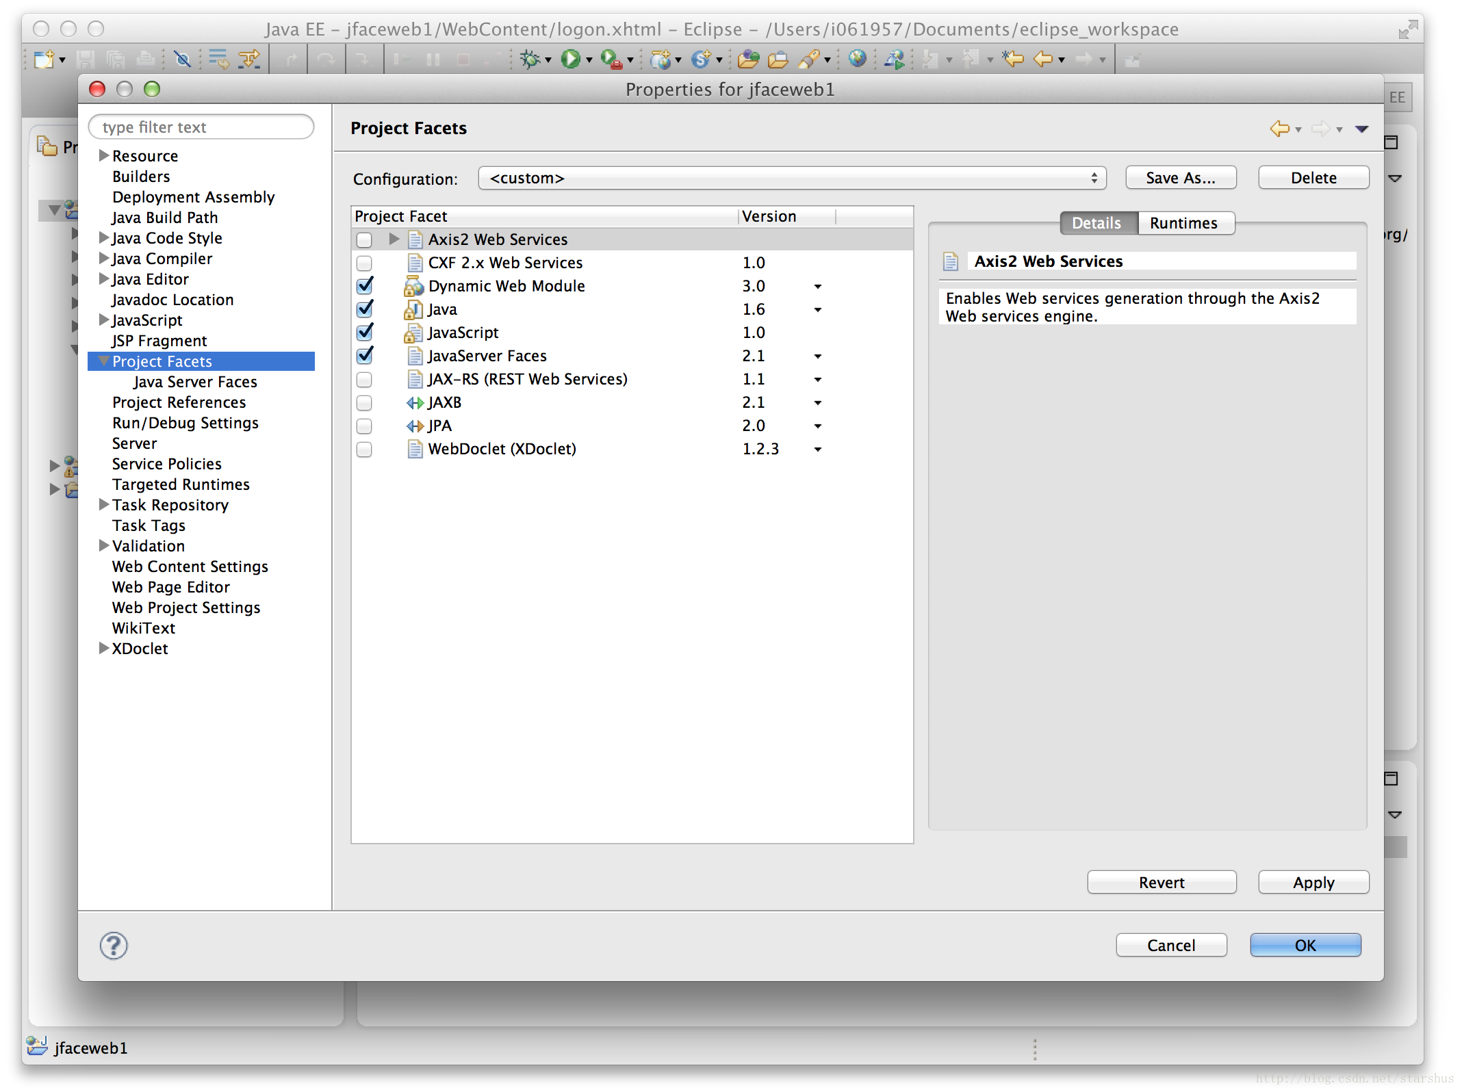Click the Open Type folder icon

point(748,60)
